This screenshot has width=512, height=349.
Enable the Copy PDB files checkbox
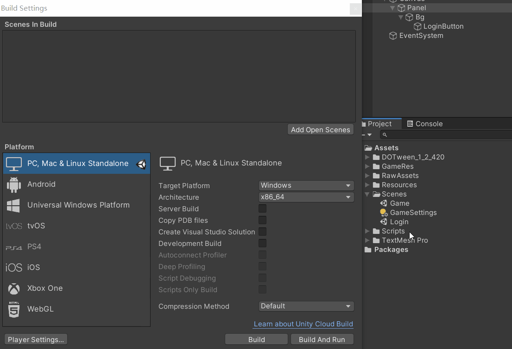coord(262,220)
